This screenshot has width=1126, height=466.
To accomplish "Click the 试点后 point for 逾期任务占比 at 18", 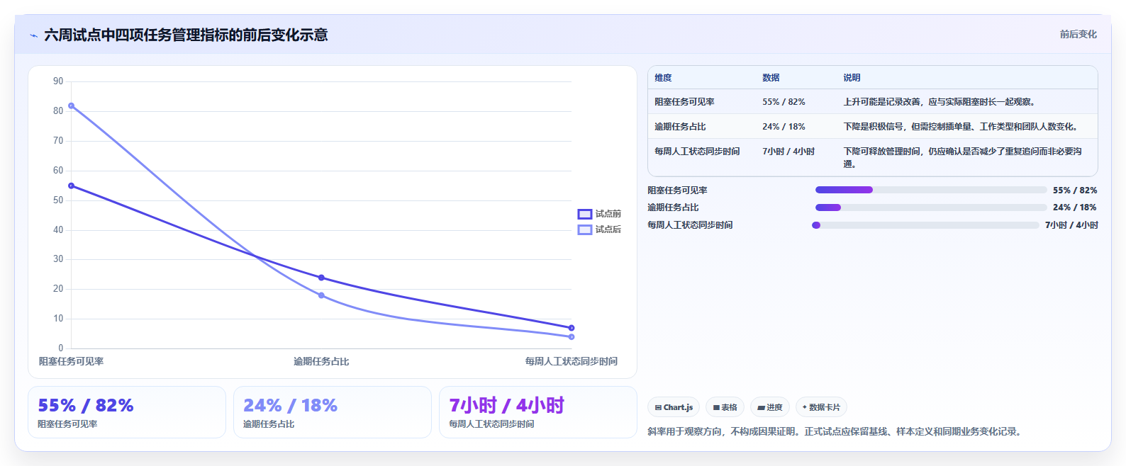I will (321, 295).
